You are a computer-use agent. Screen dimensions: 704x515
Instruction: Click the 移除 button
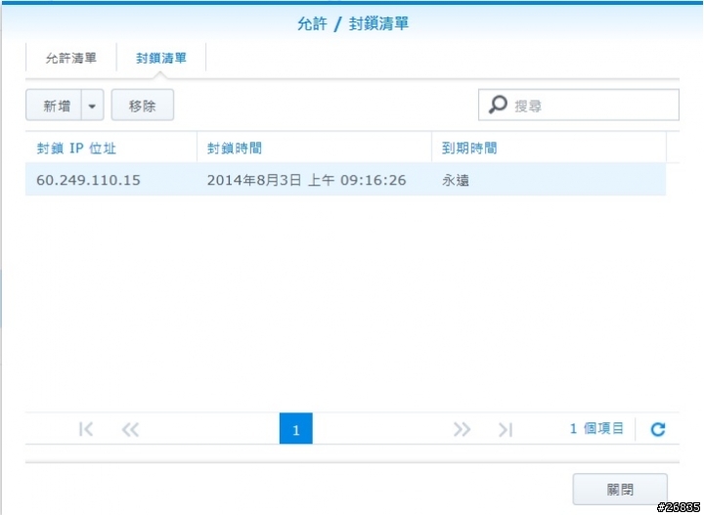point(143,105)
